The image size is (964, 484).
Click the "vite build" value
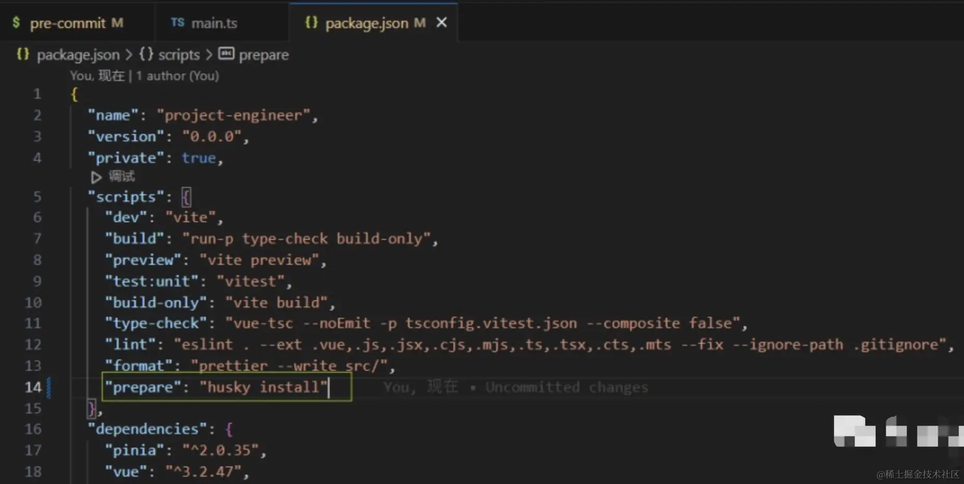(277, 303)
